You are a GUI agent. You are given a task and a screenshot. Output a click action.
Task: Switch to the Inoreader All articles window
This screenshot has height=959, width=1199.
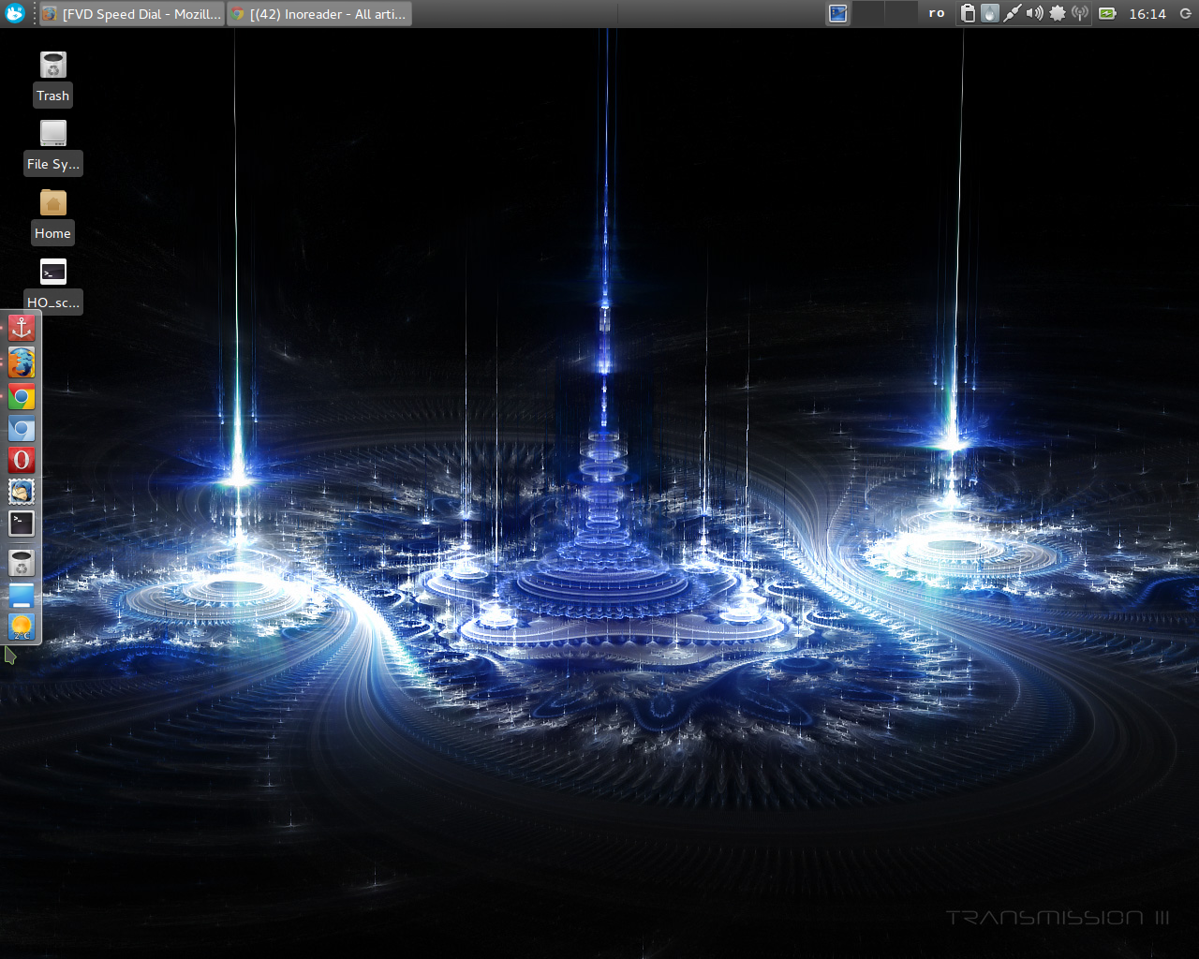(x=319, y=14)
